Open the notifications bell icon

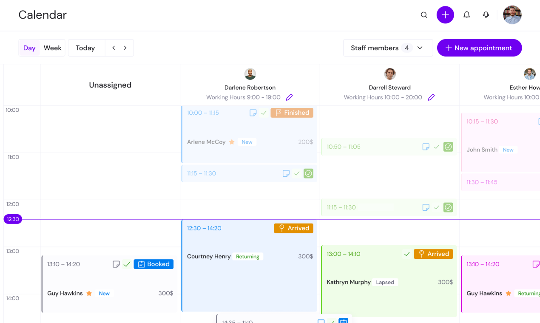tap(466, 15)
